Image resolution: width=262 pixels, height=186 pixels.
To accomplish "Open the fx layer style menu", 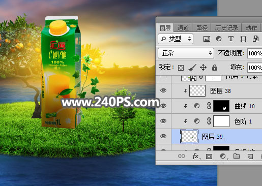I will pos(196,156).
